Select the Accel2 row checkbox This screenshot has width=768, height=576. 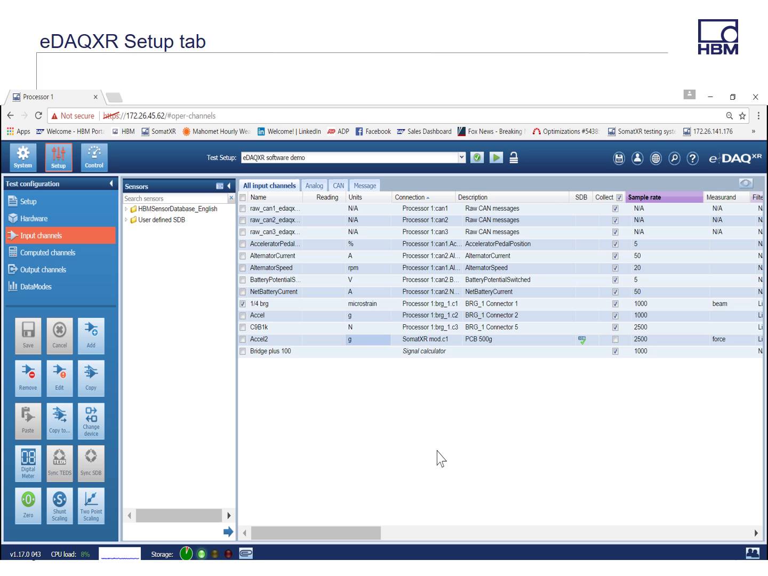coord(243,339)
